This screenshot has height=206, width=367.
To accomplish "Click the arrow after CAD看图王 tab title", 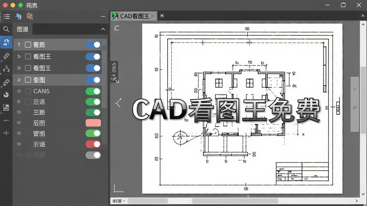I will pyautogui.click(x=152, y=16).
